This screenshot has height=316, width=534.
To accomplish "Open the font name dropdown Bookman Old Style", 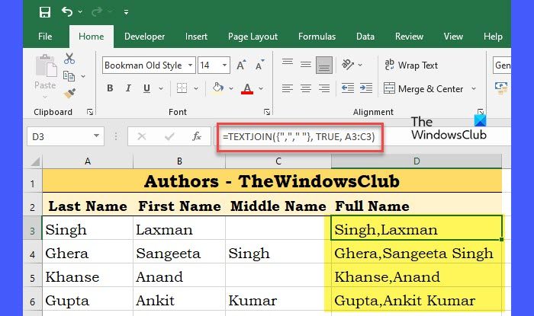I will [x=191, y=65].
